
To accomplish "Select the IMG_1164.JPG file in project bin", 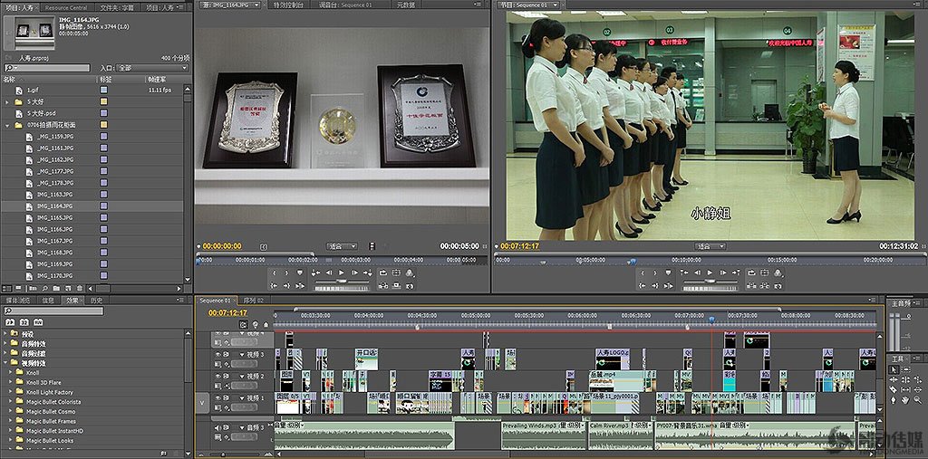I will click(54, 206).
